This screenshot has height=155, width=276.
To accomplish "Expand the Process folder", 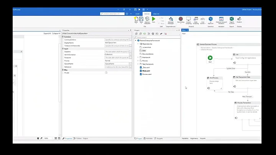I will point(138,61).
